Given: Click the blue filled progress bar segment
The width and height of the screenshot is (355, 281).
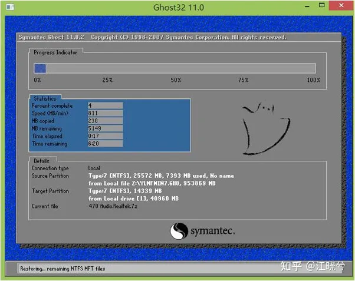Looking at the screenshot, I should (40, 68).
